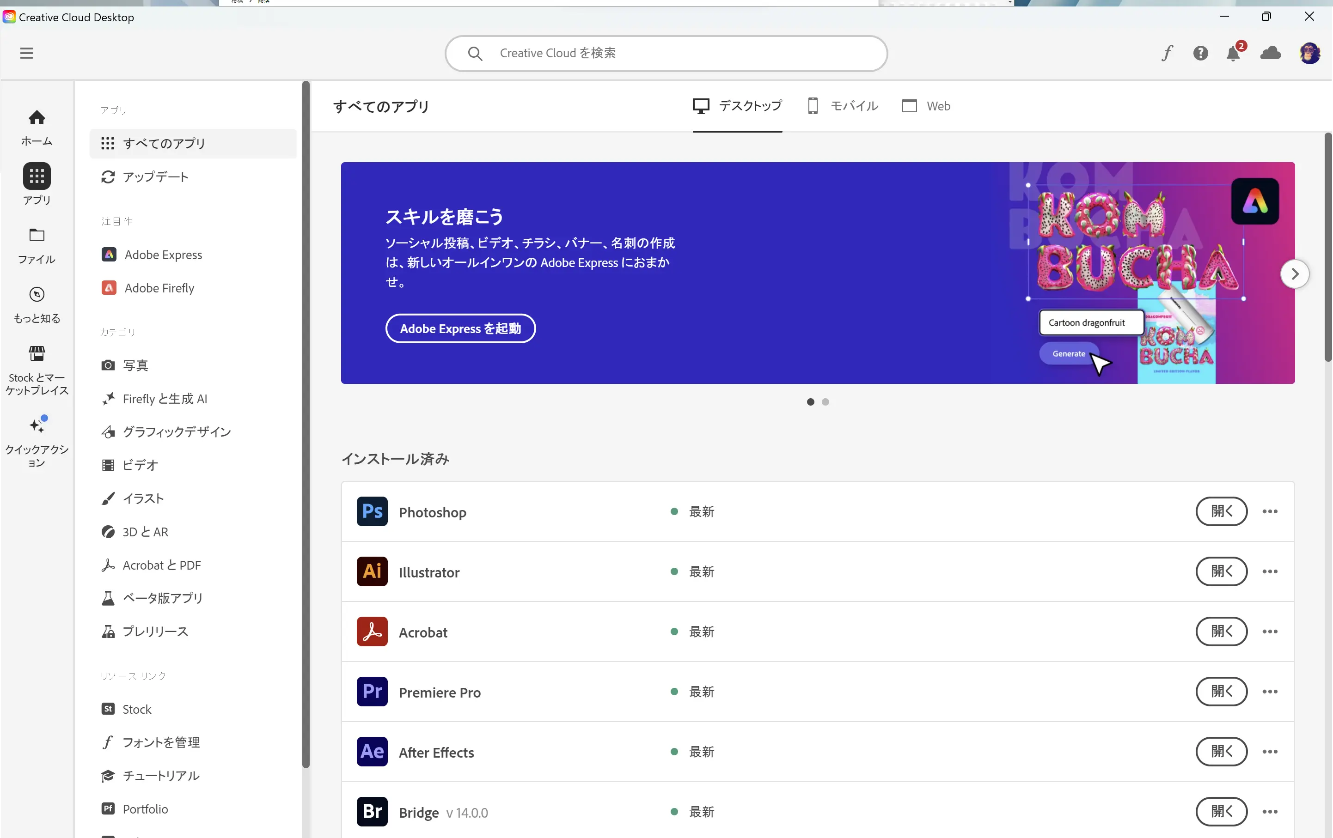Open After Effects with its 開く button

coord(1221,752)
